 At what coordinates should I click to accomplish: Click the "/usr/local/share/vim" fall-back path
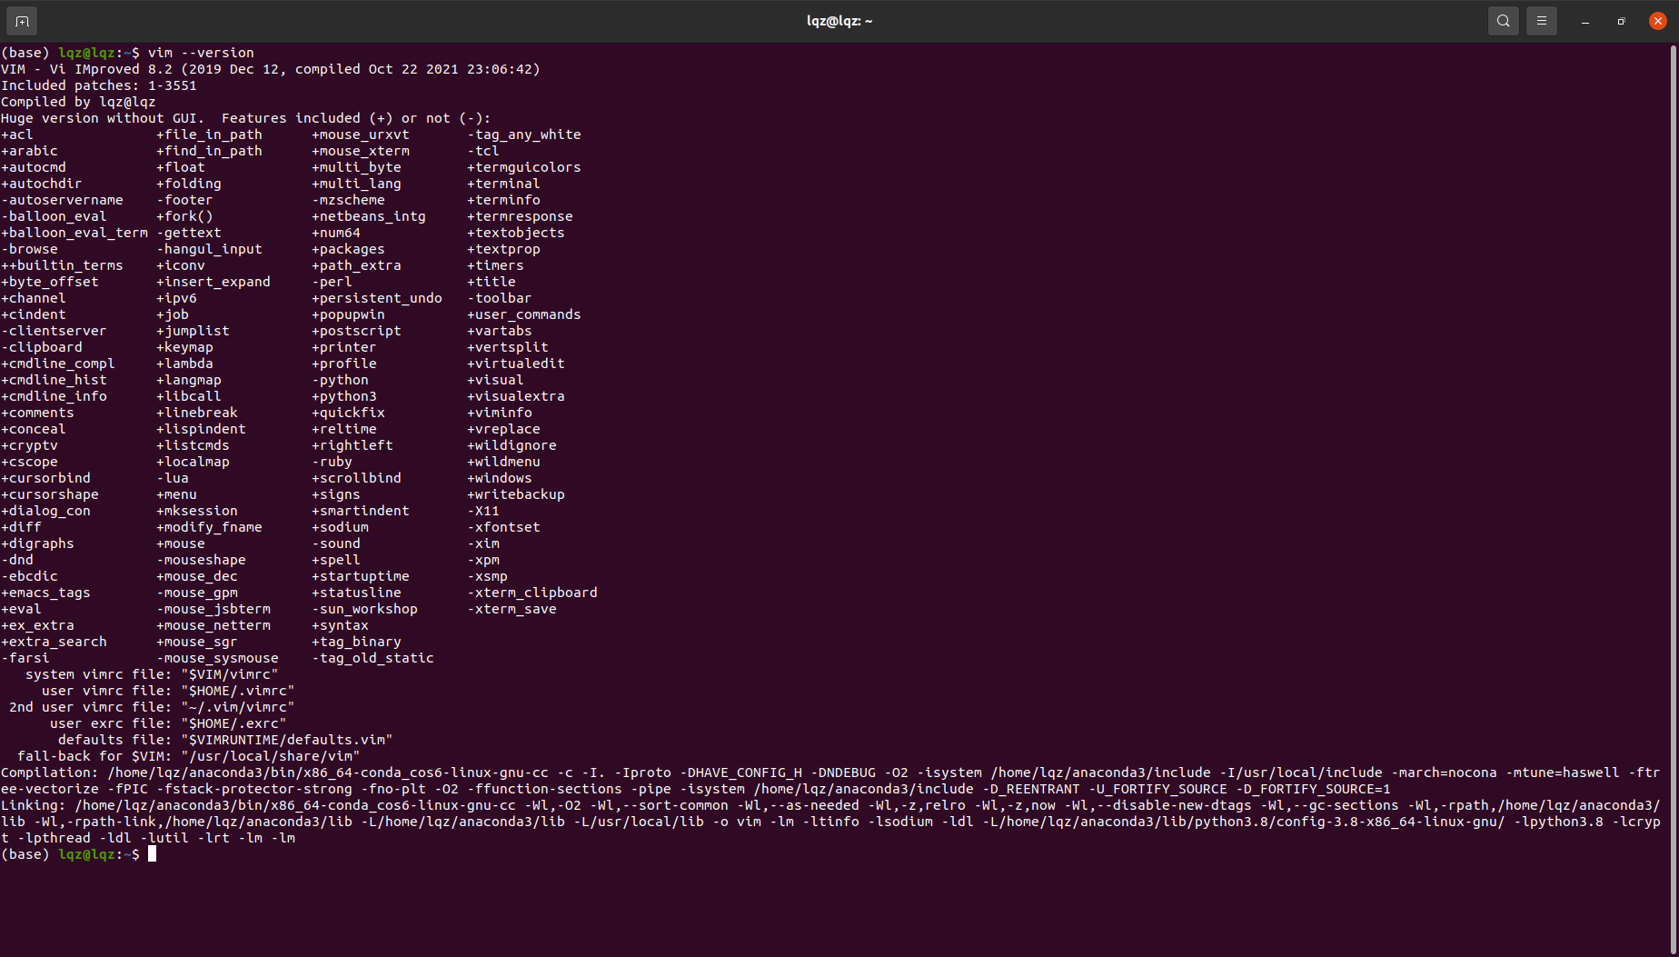coord(271,756)
